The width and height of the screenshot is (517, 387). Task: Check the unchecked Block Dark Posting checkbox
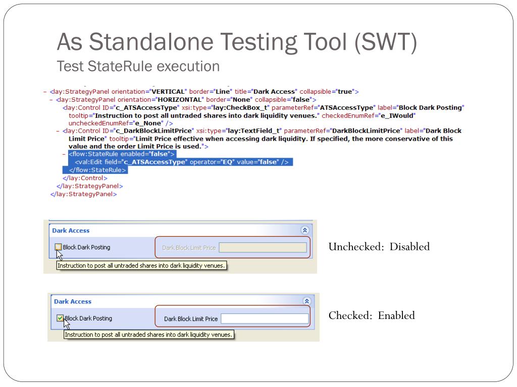point(59,247)
